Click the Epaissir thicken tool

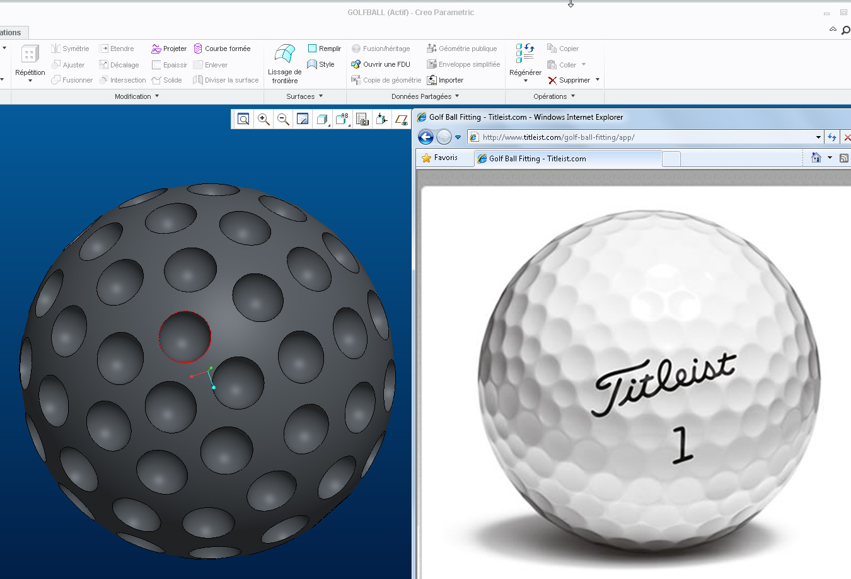click(170, 65)
